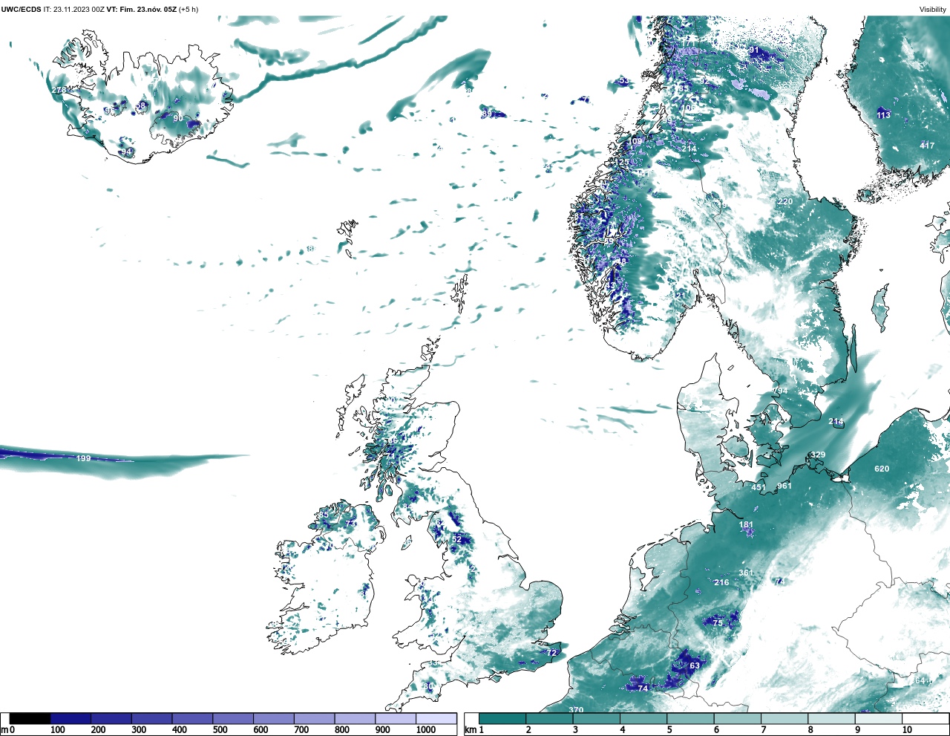Click the '113' value over Finland

click(883, 116)
